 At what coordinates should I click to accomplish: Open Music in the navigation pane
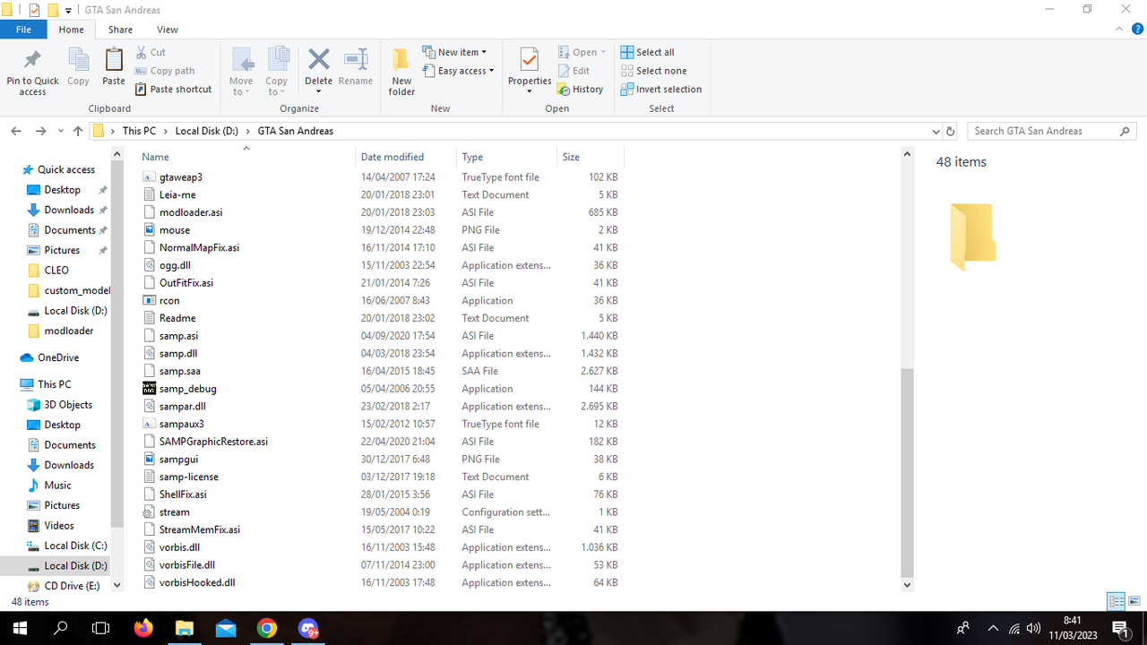(57, 486)
